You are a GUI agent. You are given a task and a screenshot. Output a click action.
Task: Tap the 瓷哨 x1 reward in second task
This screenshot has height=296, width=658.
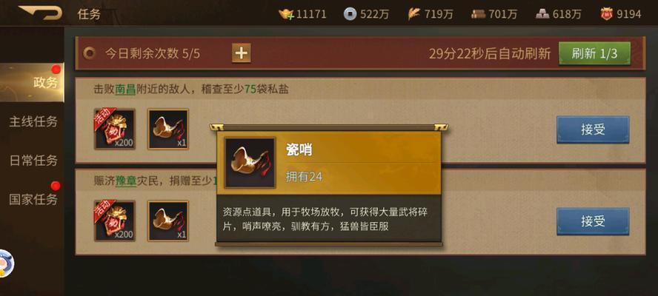[168, 221]
